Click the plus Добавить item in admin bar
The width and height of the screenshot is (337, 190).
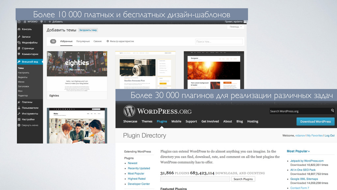click(x=56, y=21)
